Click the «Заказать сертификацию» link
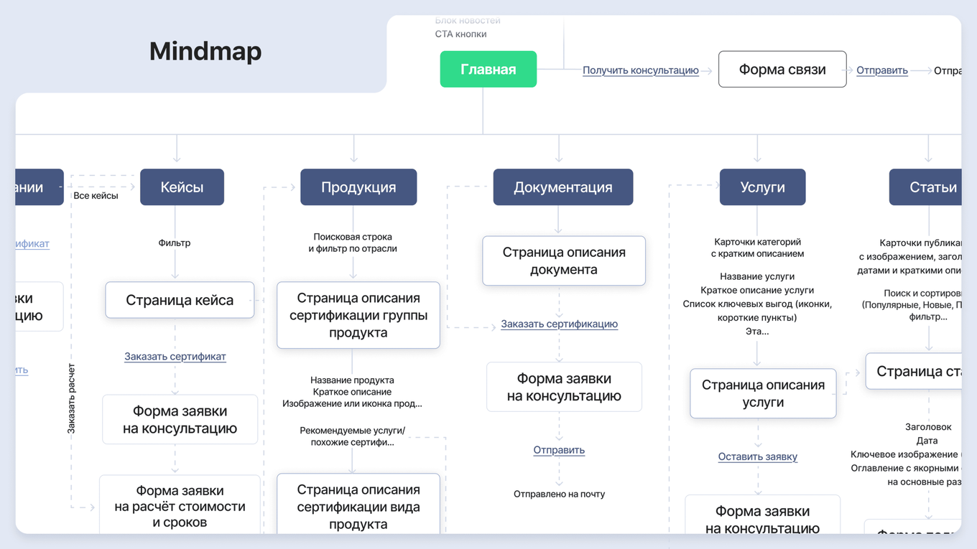 pyautogui.click(x=560, y=324)
